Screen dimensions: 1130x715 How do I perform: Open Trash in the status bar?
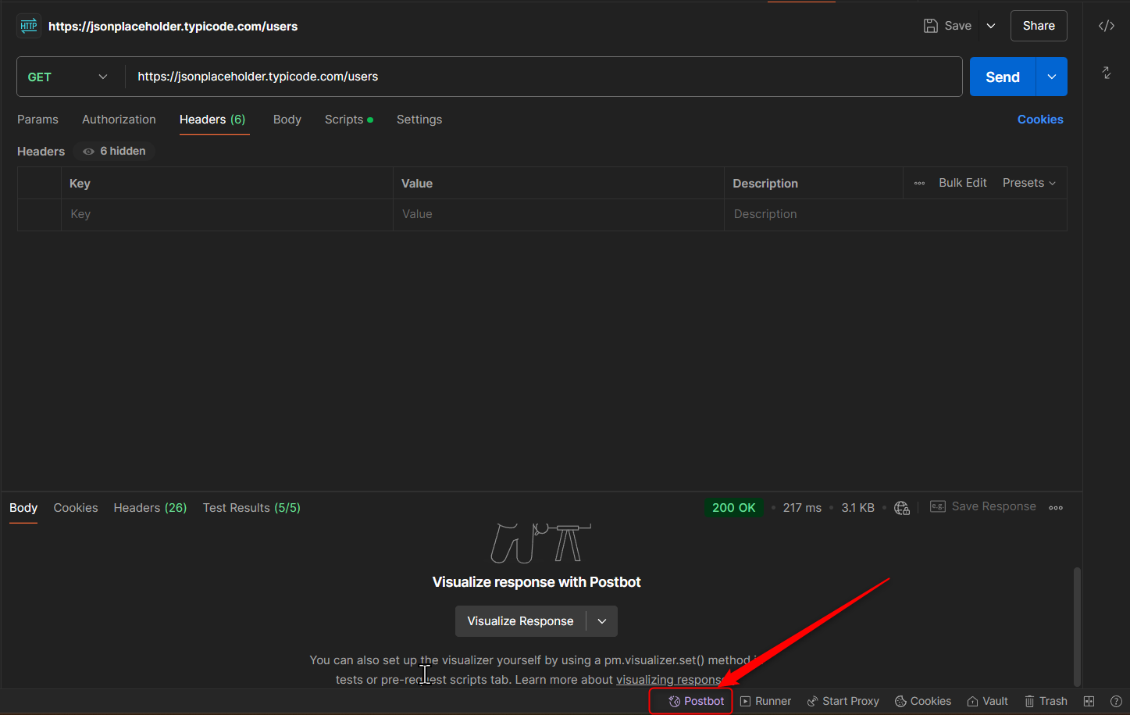(x=1046, y=701)
